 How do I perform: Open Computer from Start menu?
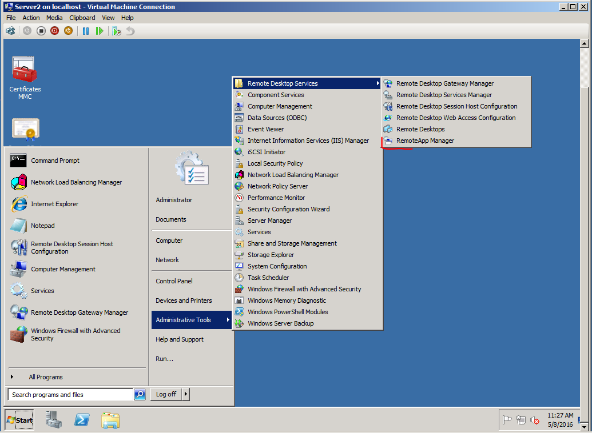click(192, 240)
